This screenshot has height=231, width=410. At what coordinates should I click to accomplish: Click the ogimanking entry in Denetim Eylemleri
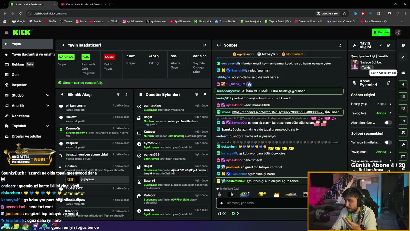tap(172, 107)
